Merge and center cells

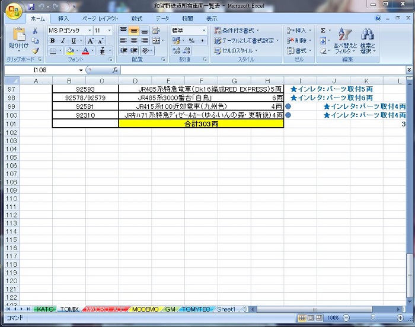pyautogui.click(x=156, y=41)
